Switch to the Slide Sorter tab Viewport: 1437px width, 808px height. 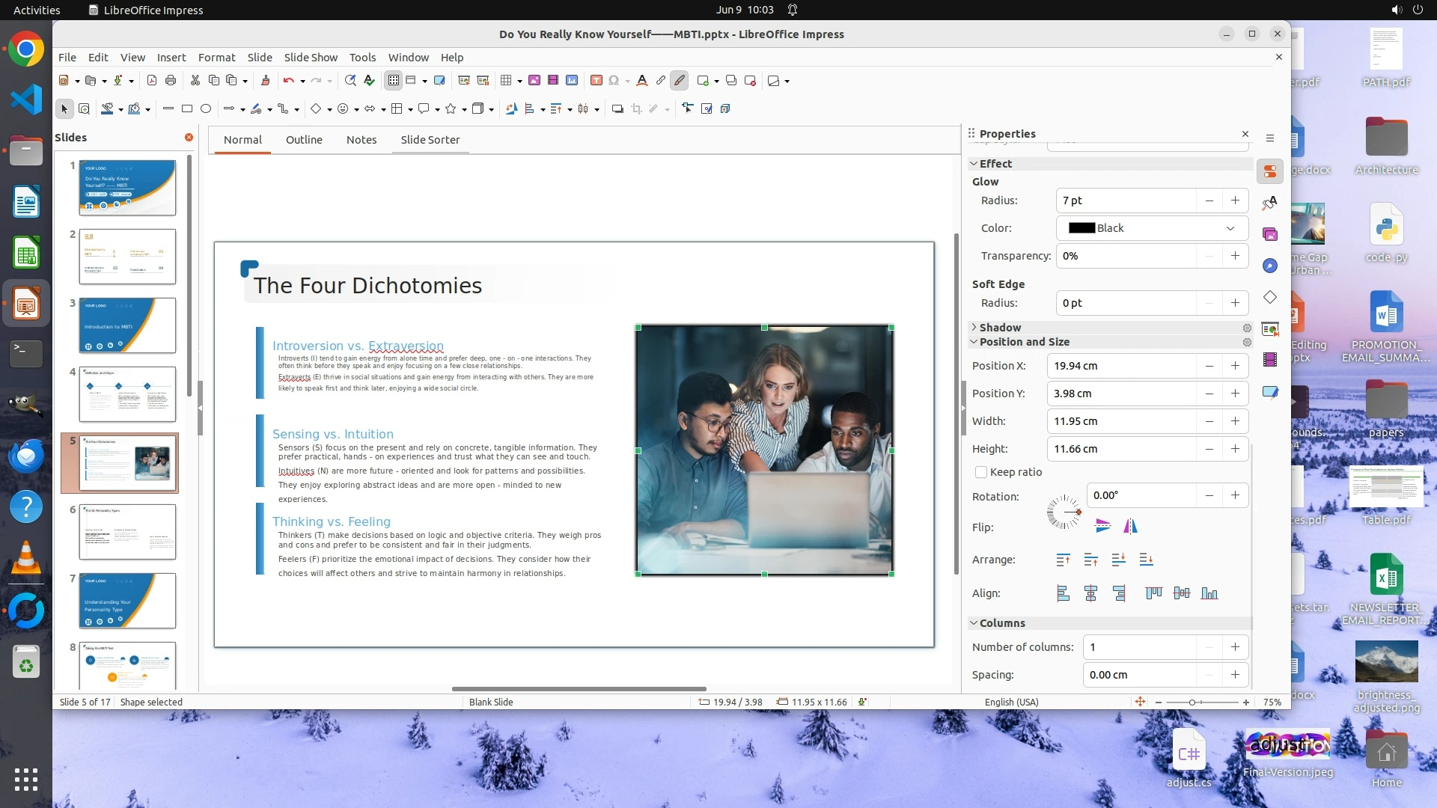430,140
